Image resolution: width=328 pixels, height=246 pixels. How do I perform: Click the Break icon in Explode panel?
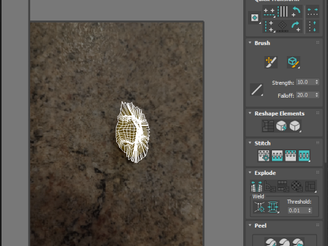point(256,187)
